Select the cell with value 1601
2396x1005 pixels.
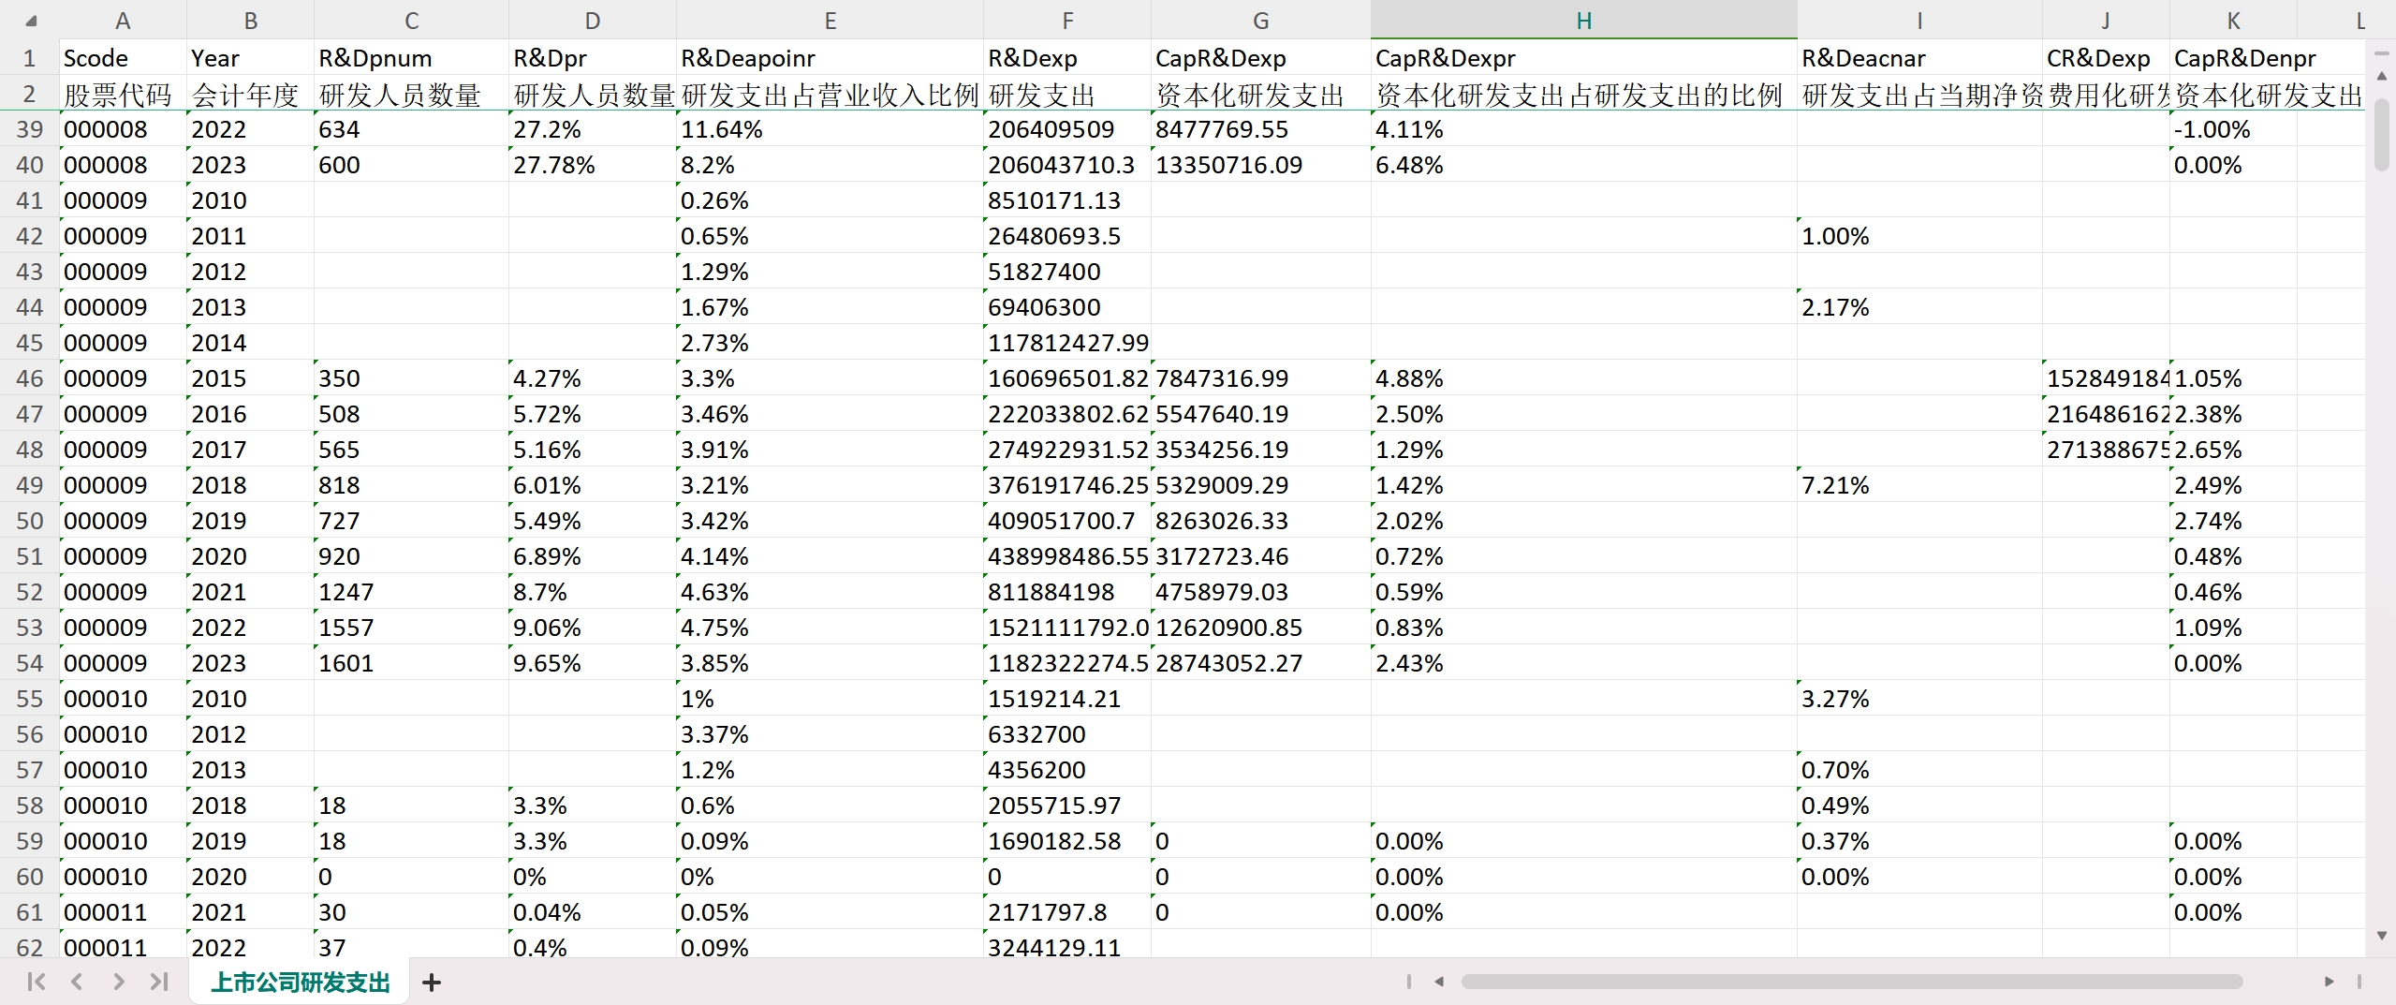(410, 663)
